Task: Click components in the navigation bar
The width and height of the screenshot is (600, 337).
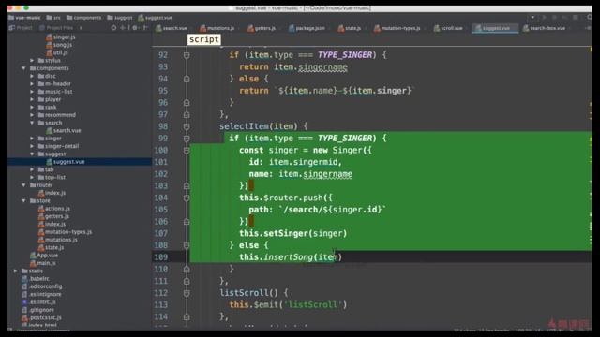Action: (83, 18)
